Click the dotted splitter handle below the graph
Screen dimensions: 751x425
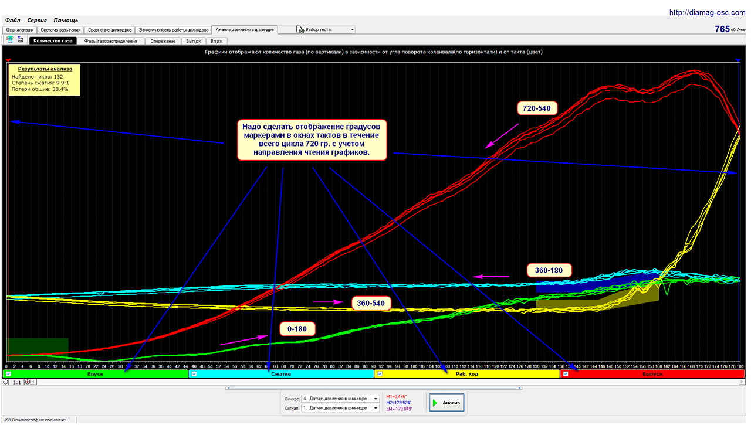(x=375, y=387)
